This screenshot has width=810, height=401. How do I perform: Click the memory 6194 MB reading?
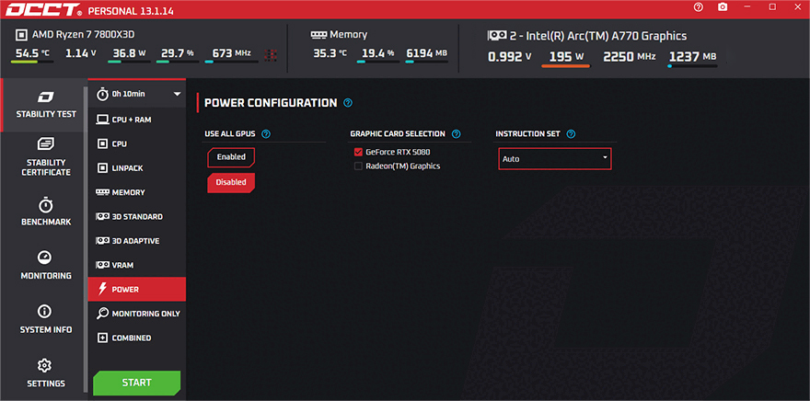coord(426,53)
